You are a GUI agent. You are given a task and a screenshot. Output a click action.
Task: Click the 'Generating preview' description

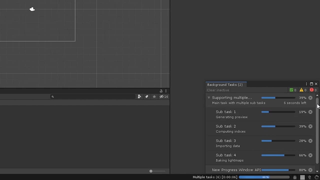click(x=231, y=117)
